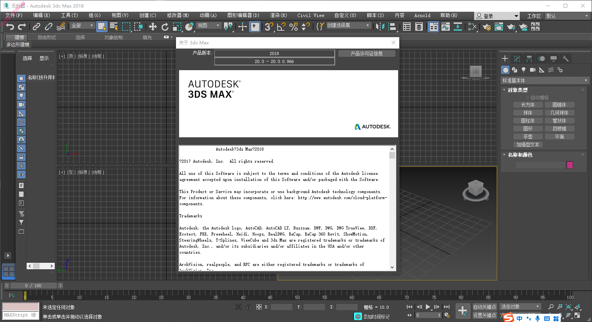Click the 0 / 100 time slider
The width and height of the screenshot is (592, 322).
pyautogui.click(x=33, y=286)
